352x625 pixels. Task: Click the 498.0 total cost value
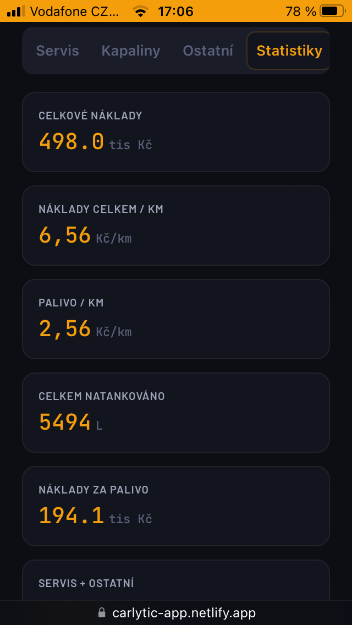pyautogui.click(x=71, y=142)
